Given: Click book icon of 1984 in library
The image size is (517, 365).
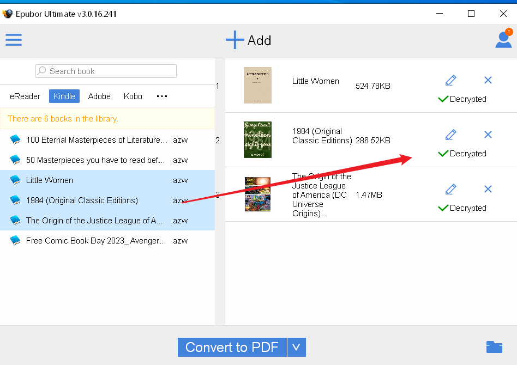Looking at the screenshot, I should pos(15,199).
